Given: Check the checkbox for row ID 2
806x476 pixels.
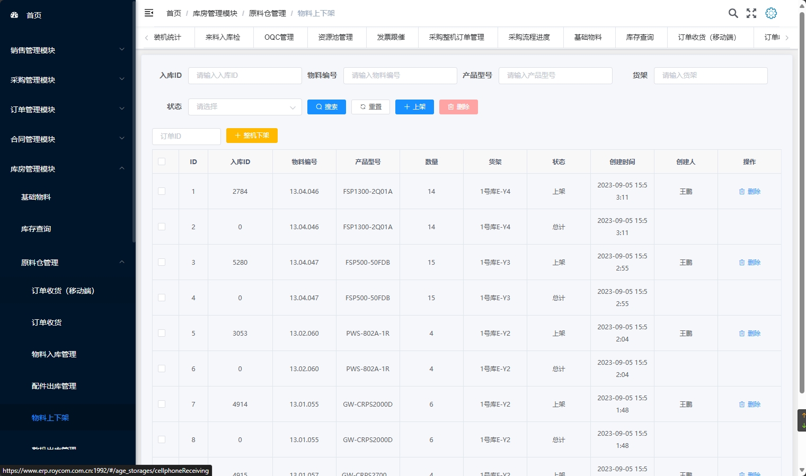Looking at the screenshot, I should point(162,227).
